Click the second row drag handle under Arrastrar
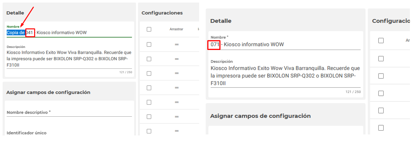This screenshot has width=413, height=143. pyautogui.click(x=177, y=59)
